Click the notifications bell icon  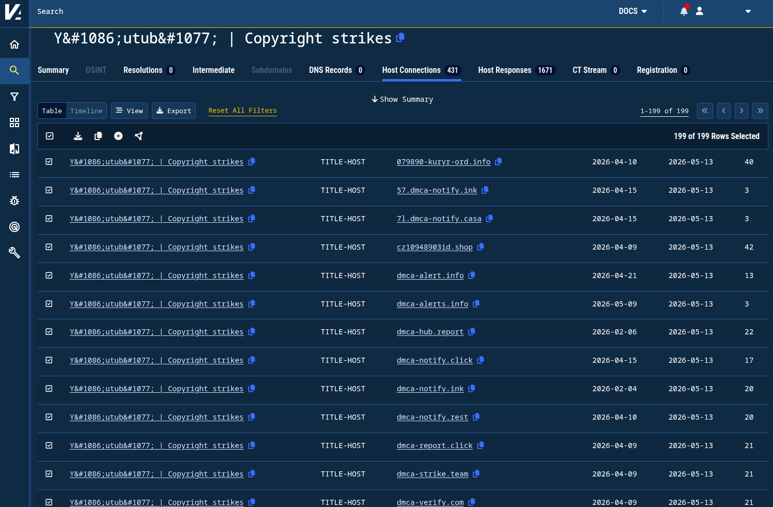tap(684, 11)
